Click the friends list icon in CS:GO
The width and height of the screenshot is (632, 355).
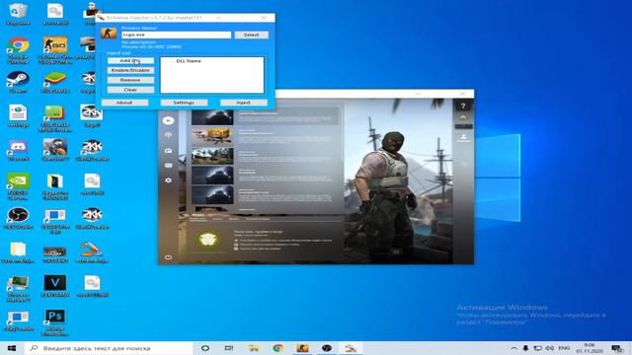click(463, 138)
